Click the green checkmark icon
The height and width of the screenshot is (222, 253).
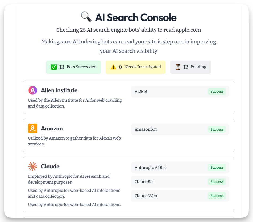tap(54, 67)
